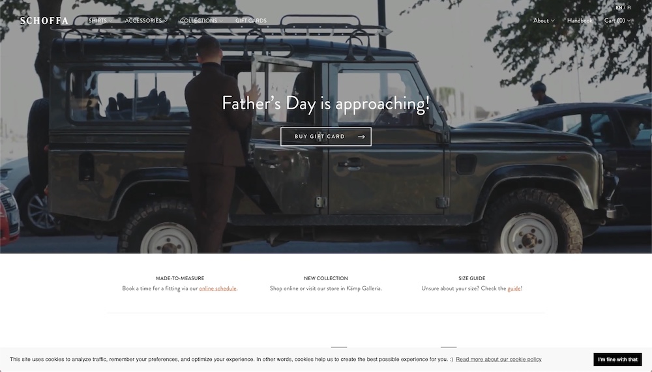Click the Buy Gift Card button
This screenshot has width=652, height=372.
click(326, 137)
